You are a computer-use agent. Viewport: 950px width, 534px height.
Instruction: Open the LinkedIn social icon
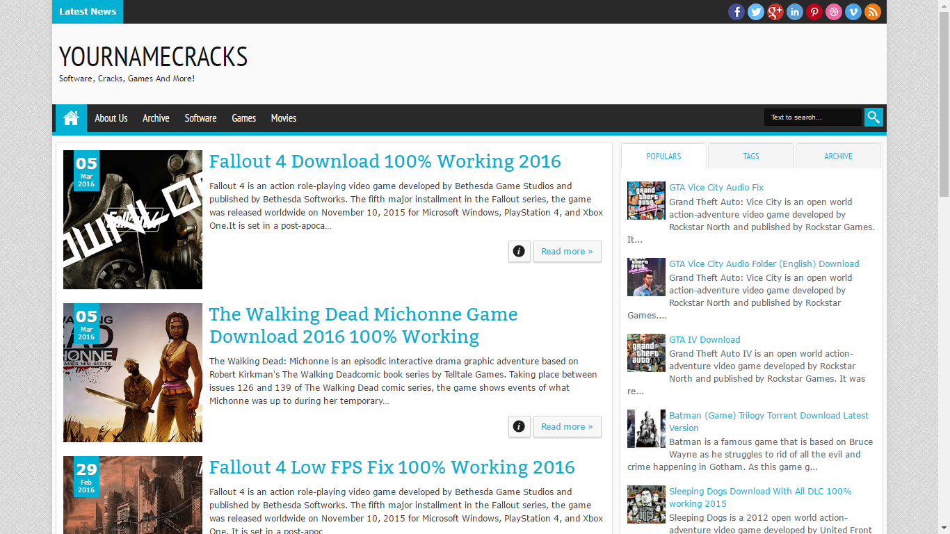coord(795,12)
